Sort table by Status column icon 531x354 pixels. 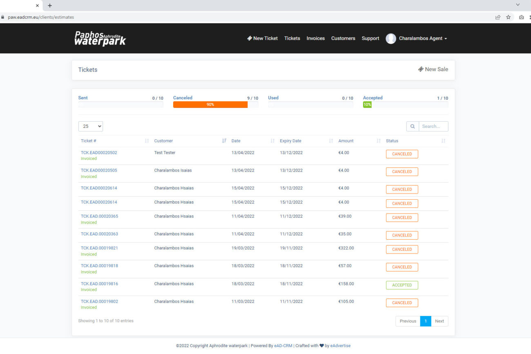(x=443, y=141)
